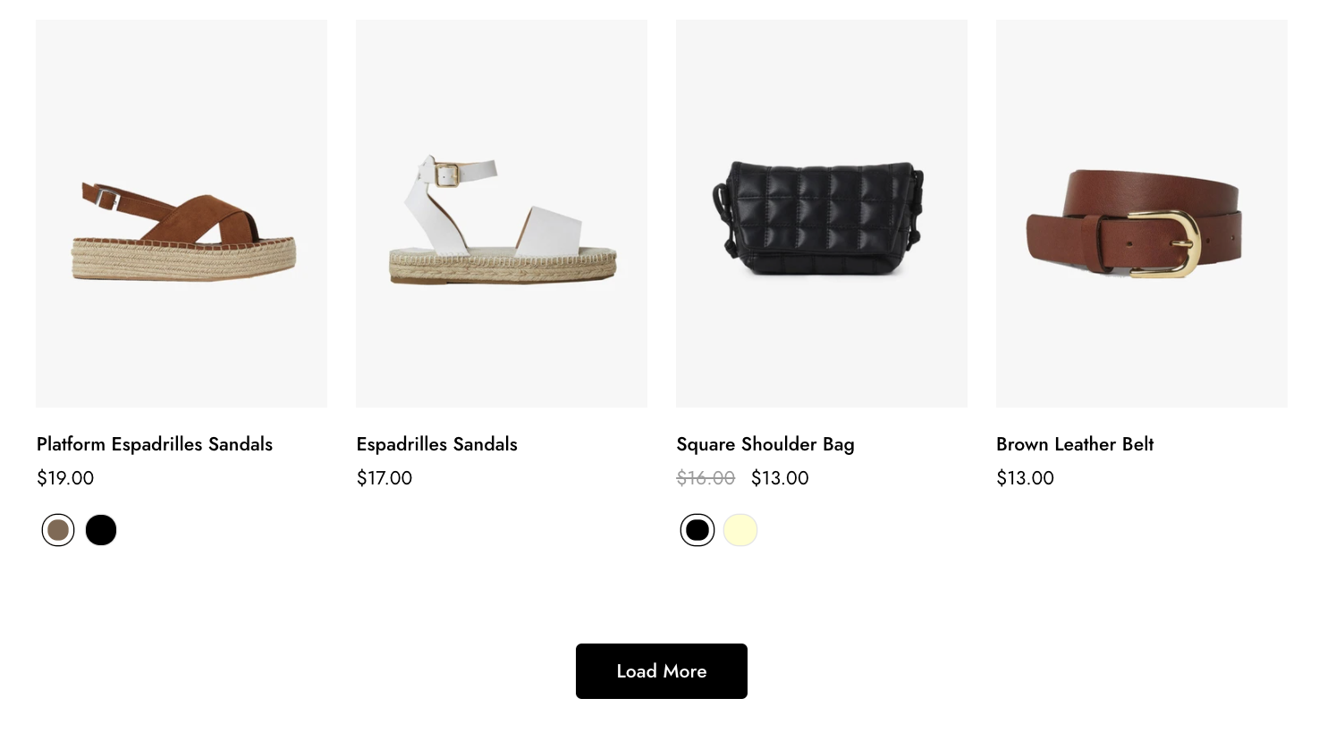The height and width of the screenshot is (749, 1327).
Task: Open the white espadrilles sandal image
Action: click(x=502, y=215)
